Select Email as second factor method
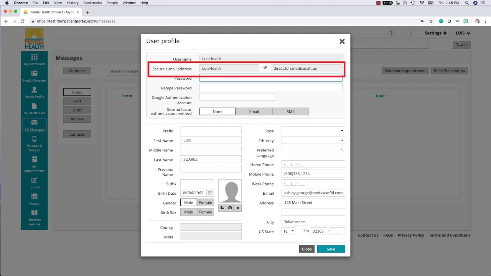491x276 pixels. coord(254,112)
